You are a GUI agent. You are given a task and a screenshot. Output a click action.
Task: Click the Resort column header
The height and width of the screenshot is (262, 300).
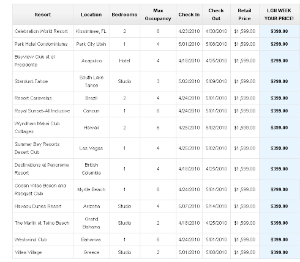click(x=43, y=15)
